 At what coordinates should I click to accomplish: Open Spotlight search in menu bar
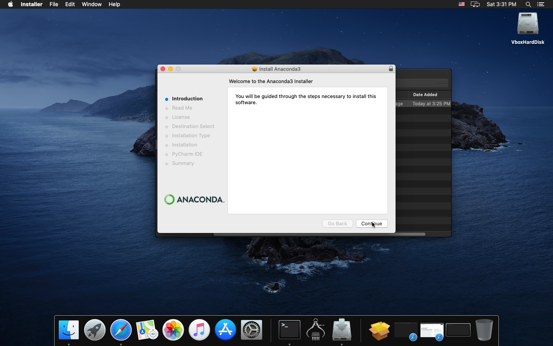coord(528,4)
